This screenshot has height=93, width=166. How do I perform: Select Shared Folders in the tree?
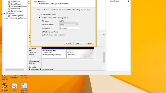pos(16,4)
